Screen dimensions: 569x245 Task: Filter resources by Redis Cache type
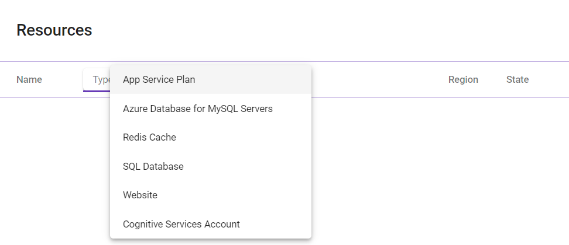149,138
